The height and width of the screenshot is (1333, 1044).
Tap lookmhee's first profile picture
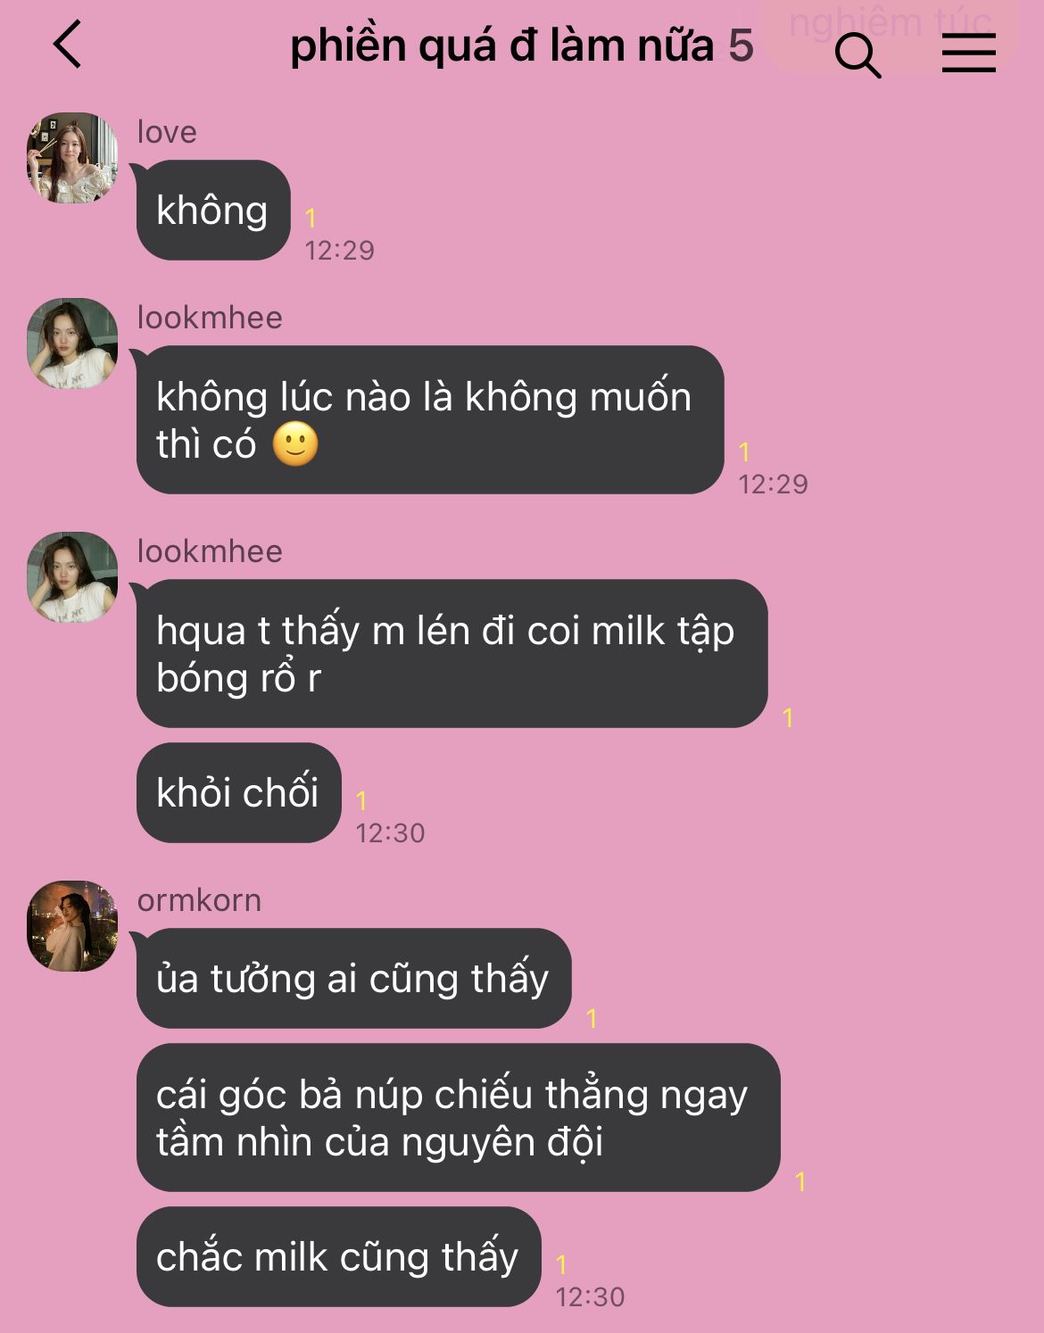72,344
